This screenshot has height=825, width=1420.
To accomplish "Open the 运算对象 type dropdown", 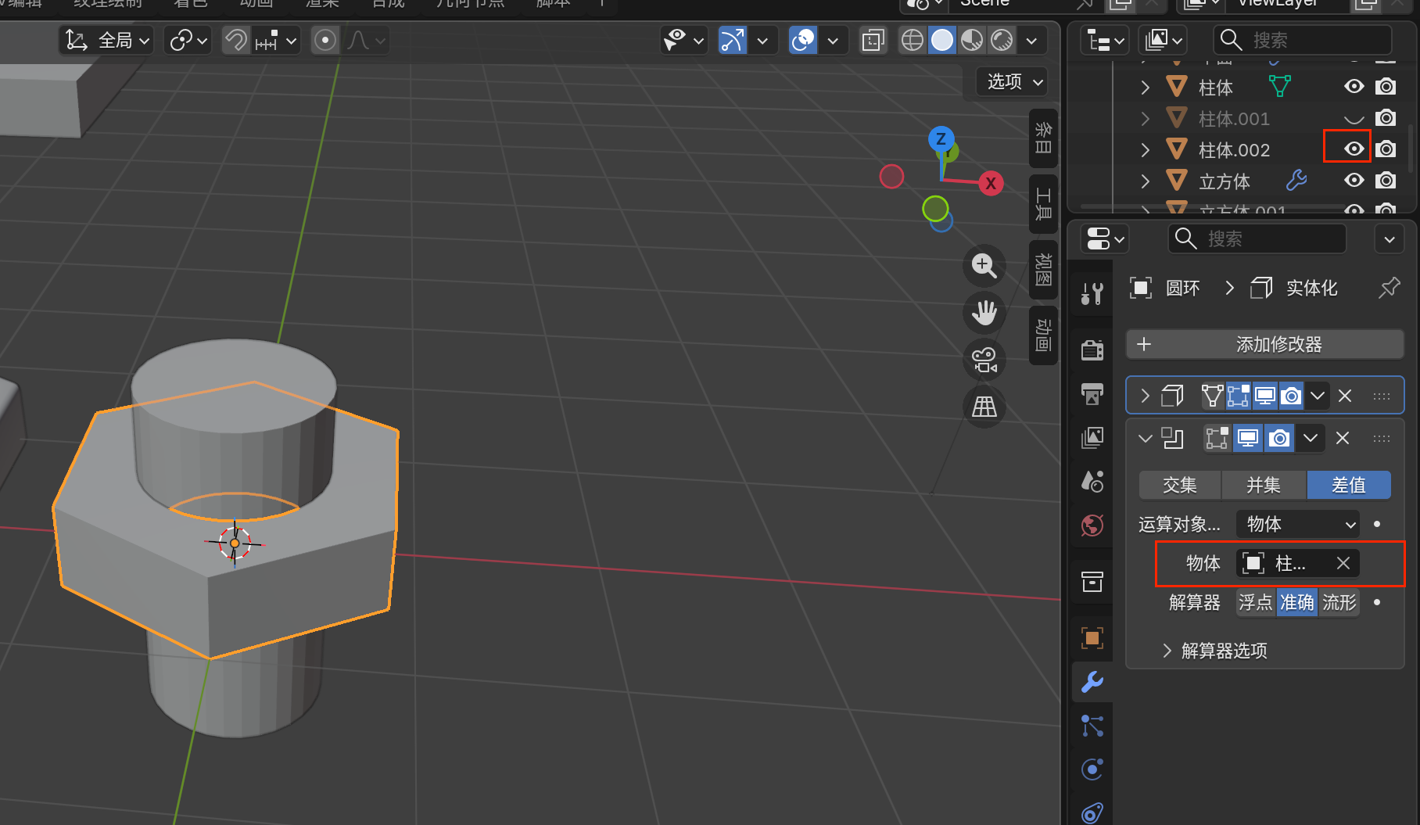I will [1299, 524].
